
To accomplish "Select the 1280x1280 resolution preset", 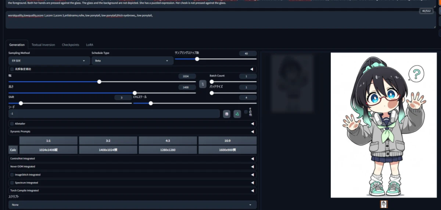I will coord(168,150).
